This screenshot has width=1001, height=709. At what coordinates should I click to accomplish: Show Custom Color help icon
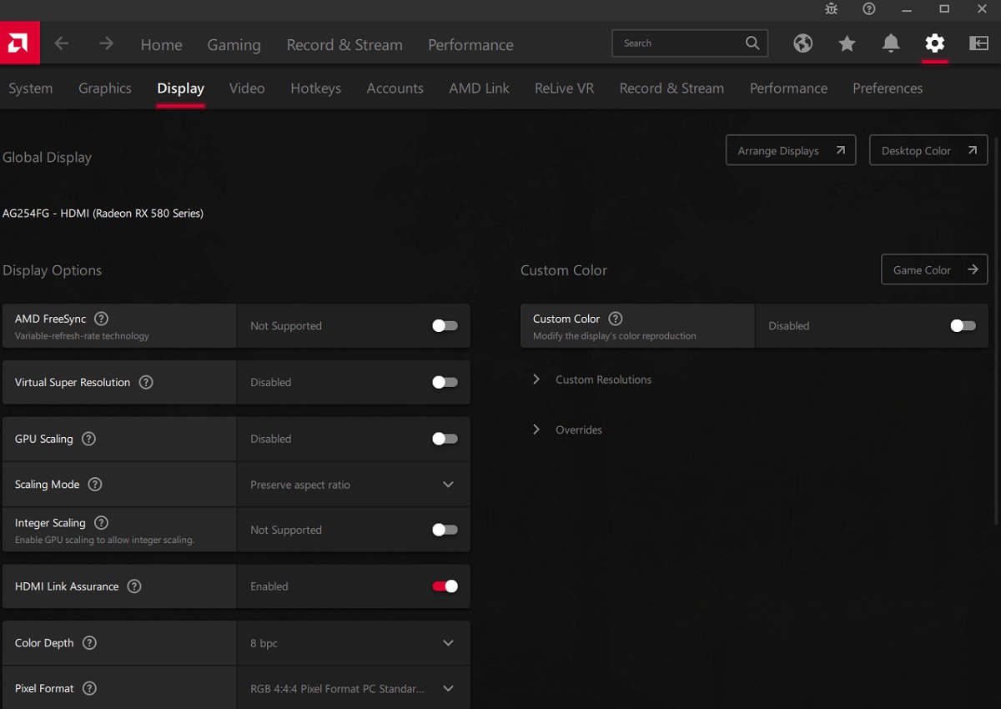pyautogui.click(x=616, y=319)
